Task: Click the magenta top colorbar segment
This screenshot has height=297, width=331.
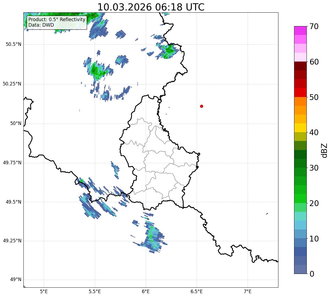Action: coord(300,30)
